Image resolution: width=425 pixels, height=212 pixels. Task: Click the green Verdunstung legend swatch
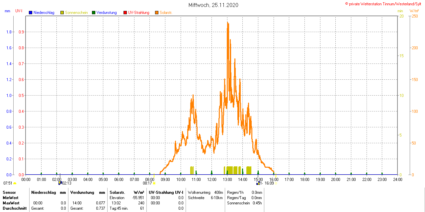click(x=94, y=13)
